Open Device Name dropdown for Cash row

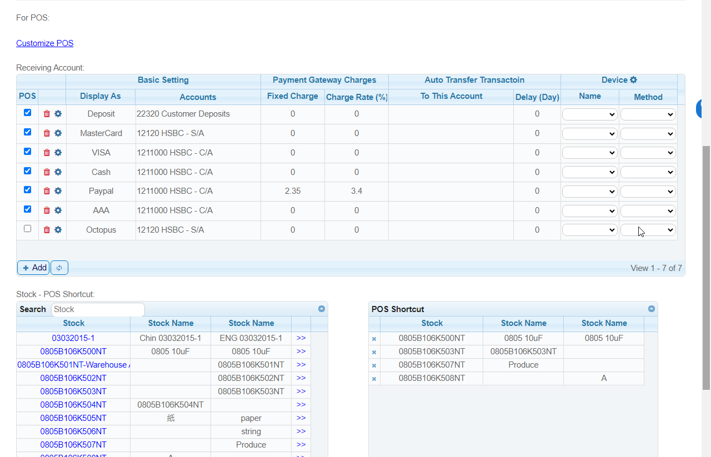click(589, 172)
